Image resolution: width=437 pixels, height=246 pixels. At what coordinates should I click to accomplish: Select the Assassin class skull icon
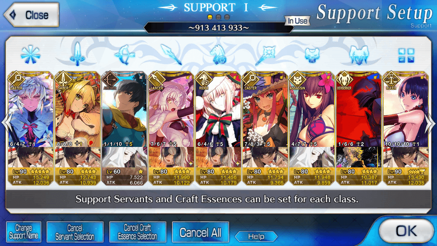click(x=312, y=55)
